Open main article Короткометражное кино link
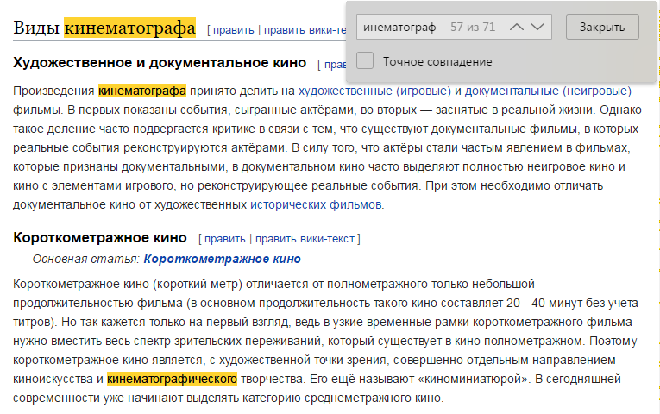Viewport: 660px width, 414px height. point(223,259)
